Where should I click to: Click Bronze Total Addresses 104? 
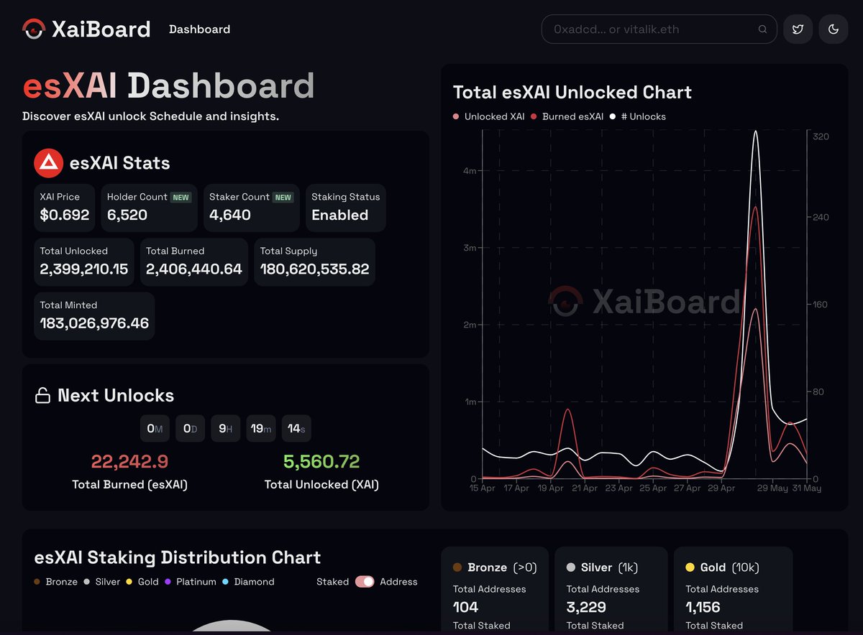tap(466, 607)
